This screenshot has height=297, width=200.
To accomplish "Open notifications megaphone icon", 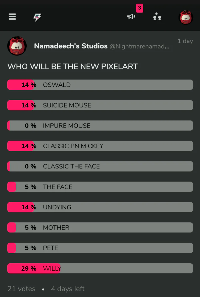I will tap(131, 17).
